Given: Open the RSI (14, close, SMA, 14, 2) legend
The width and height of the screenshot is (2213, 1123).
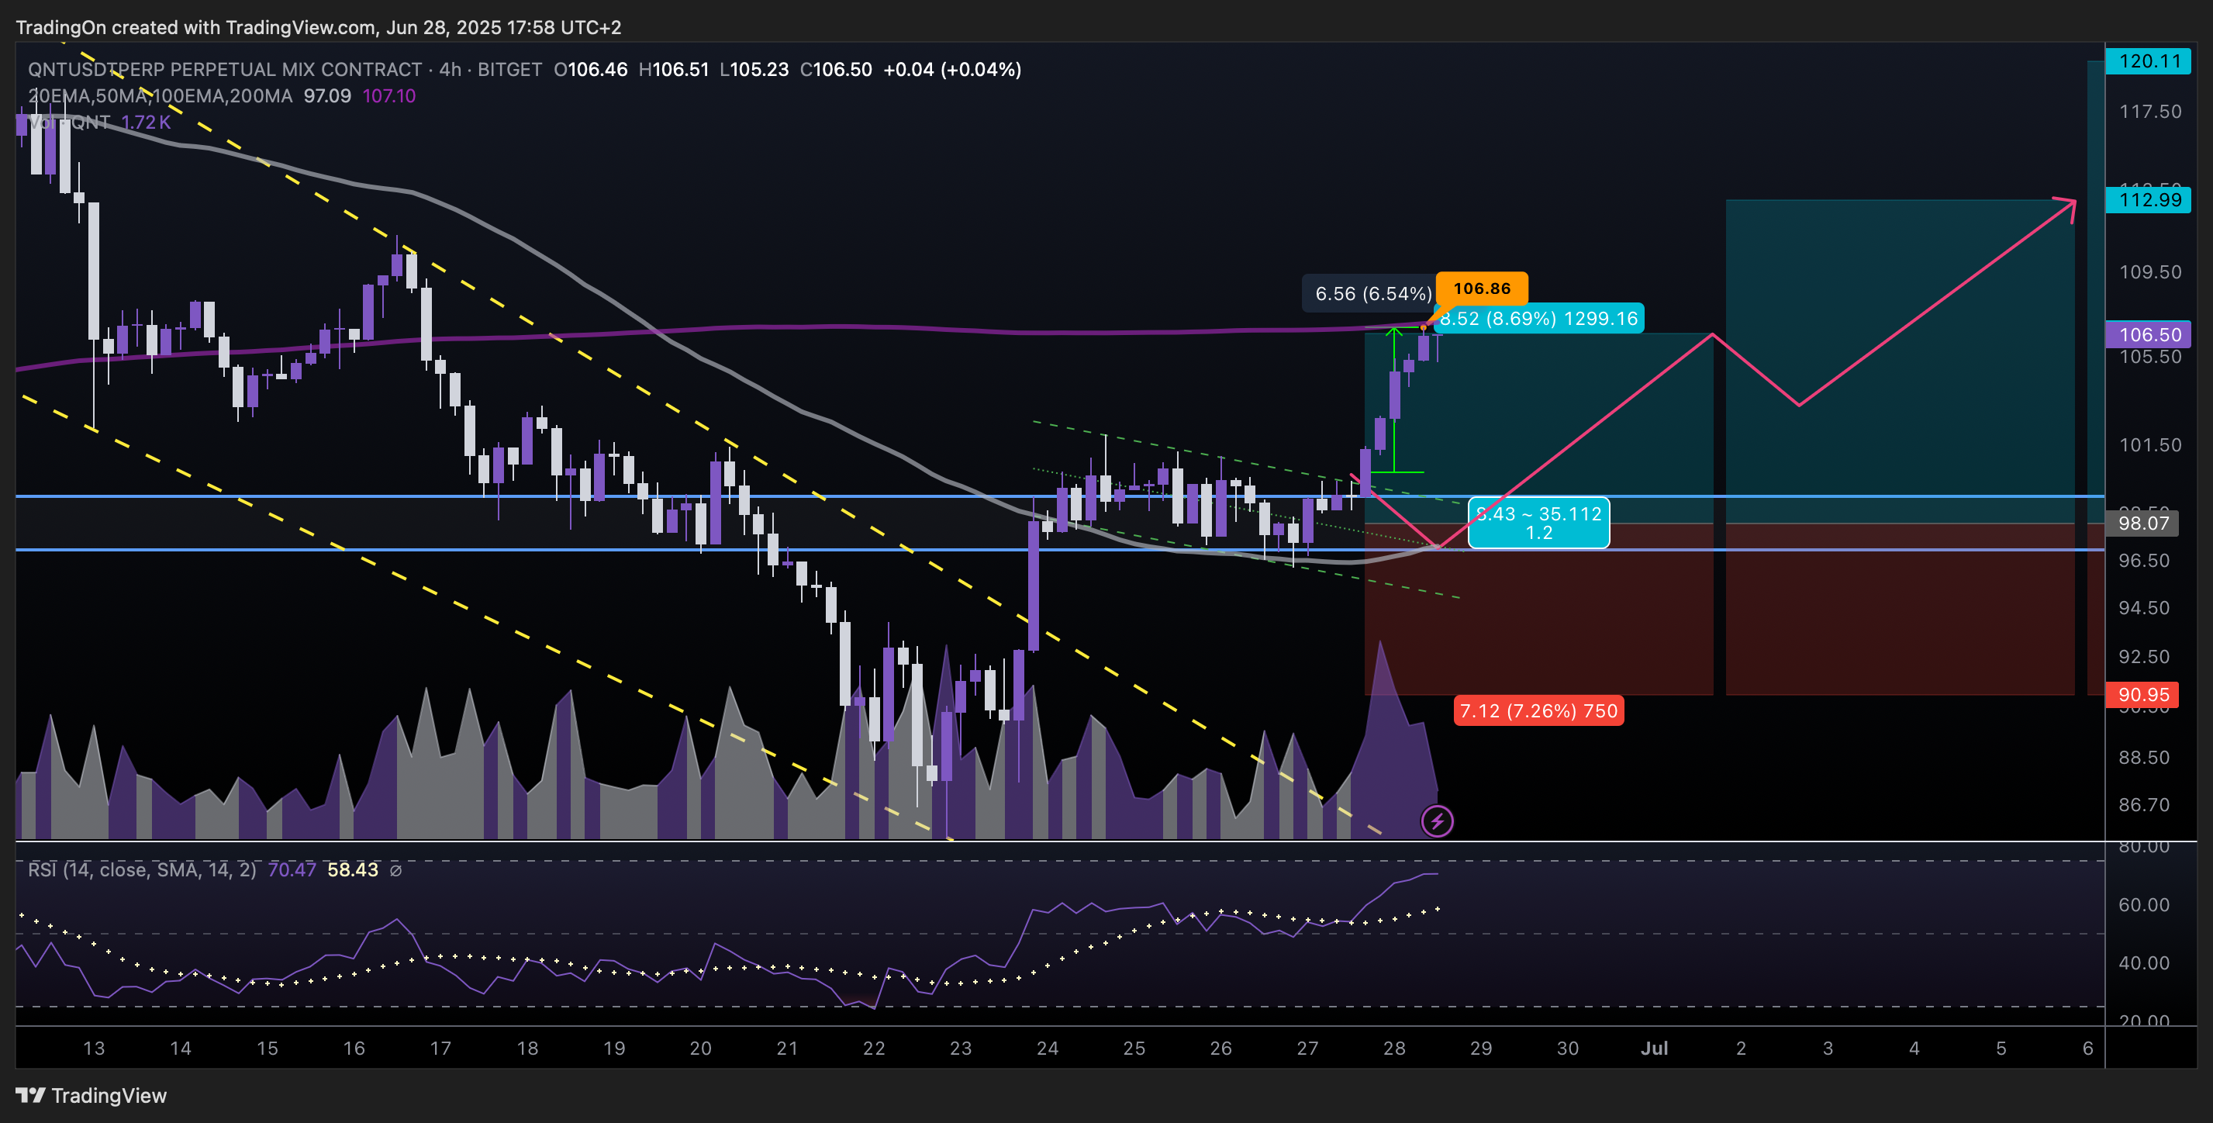Looking at the screenshot, I should 143,870.
